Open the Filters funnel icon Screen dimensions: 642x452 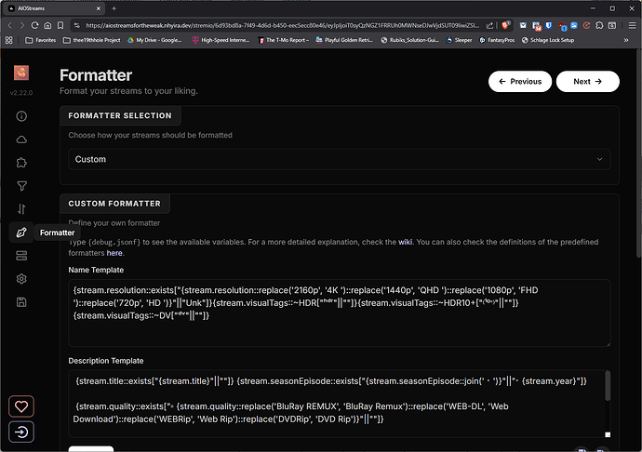(x=21, y=186)
